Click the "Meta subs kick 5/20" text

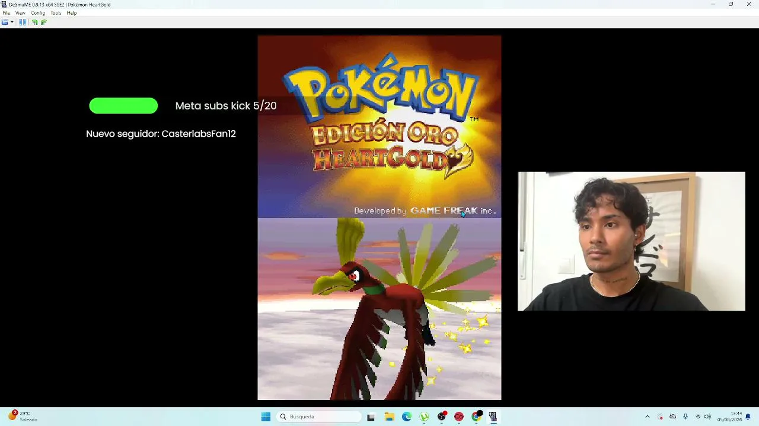(226, 106)
